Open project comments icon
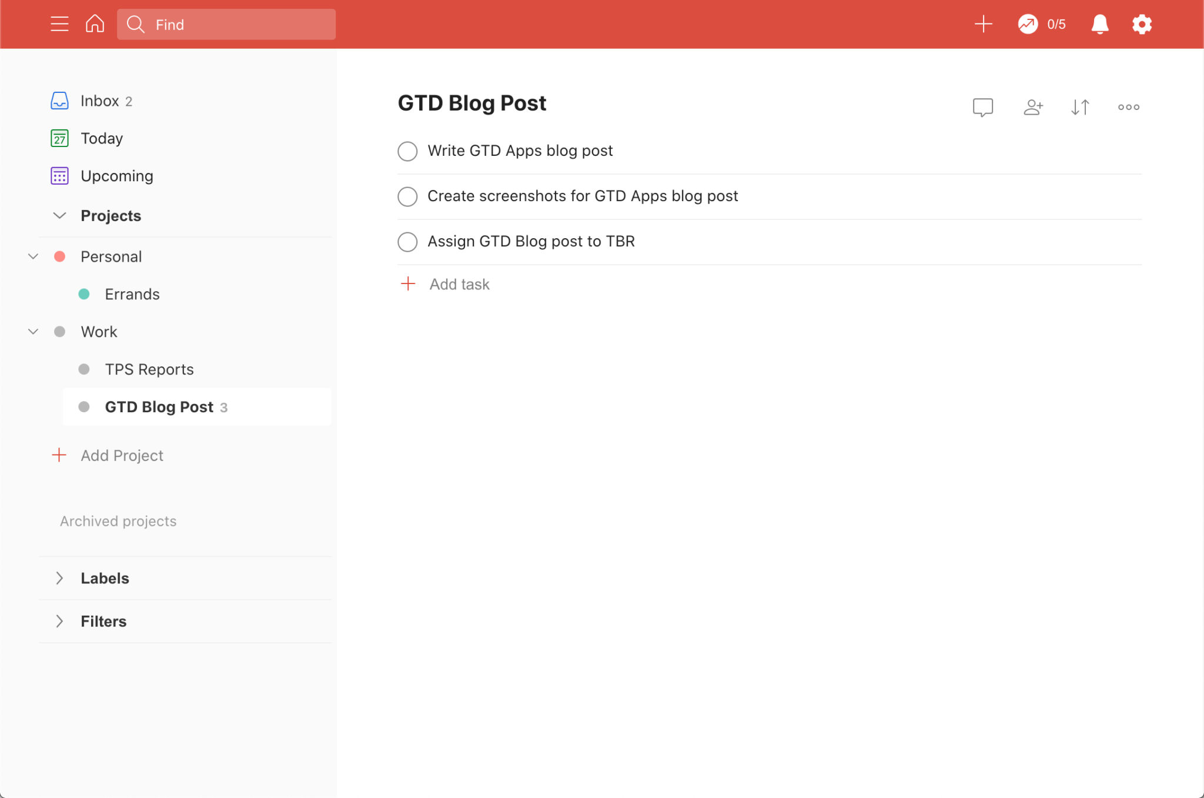This screenshot has width=1204, height=798. [x=983, y=107]
